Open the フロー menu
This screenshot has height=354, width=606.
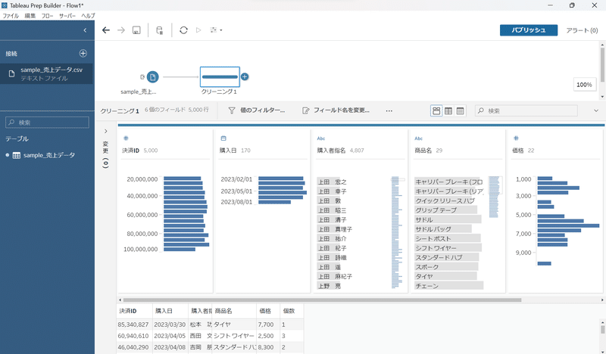click(47, 16)
